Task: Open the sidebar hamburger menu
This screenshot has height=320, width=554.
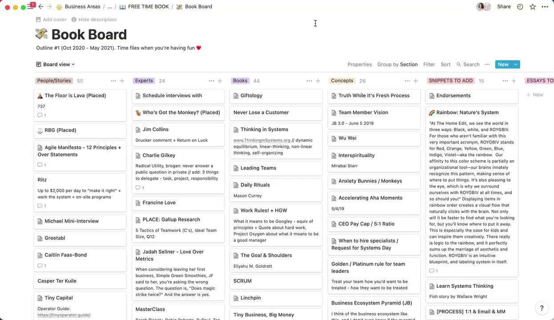Action: point(30,7)
